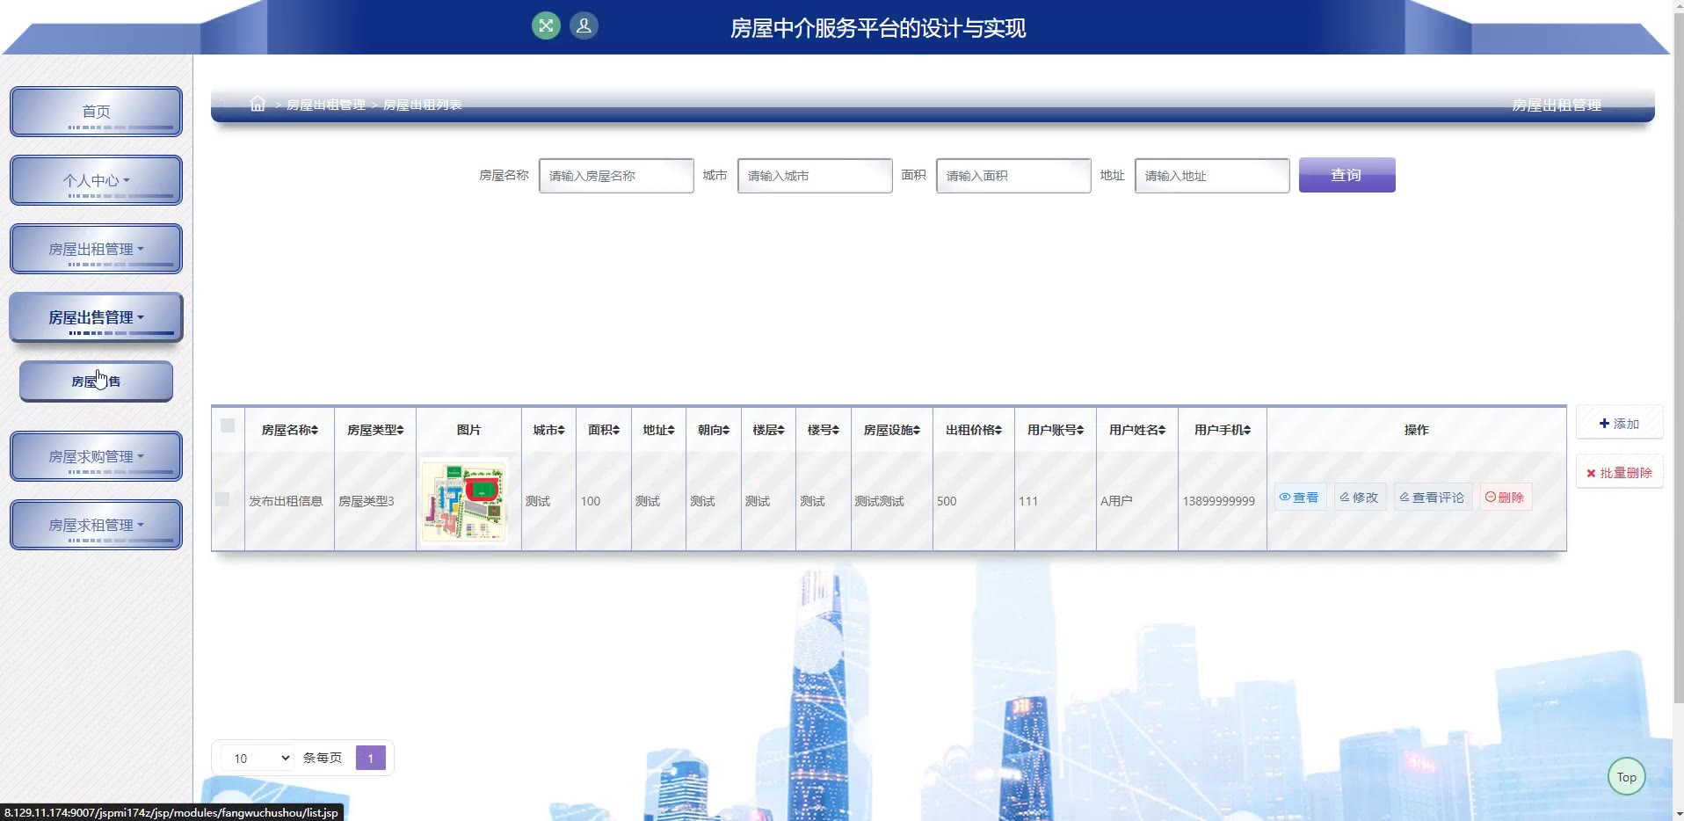
Task: Sort table by 楼层 column
Action: (x=768, y=430)
